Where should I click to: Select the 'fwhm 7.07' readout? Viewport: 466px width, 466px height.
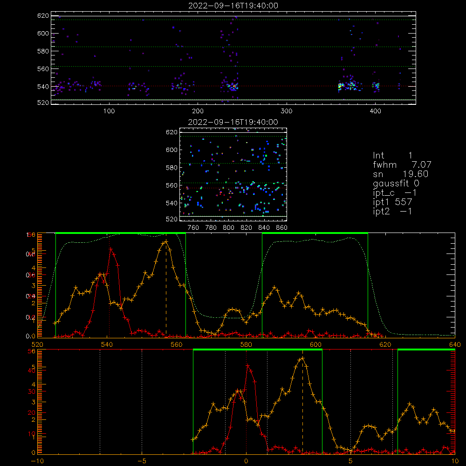(x=402, y=164)
